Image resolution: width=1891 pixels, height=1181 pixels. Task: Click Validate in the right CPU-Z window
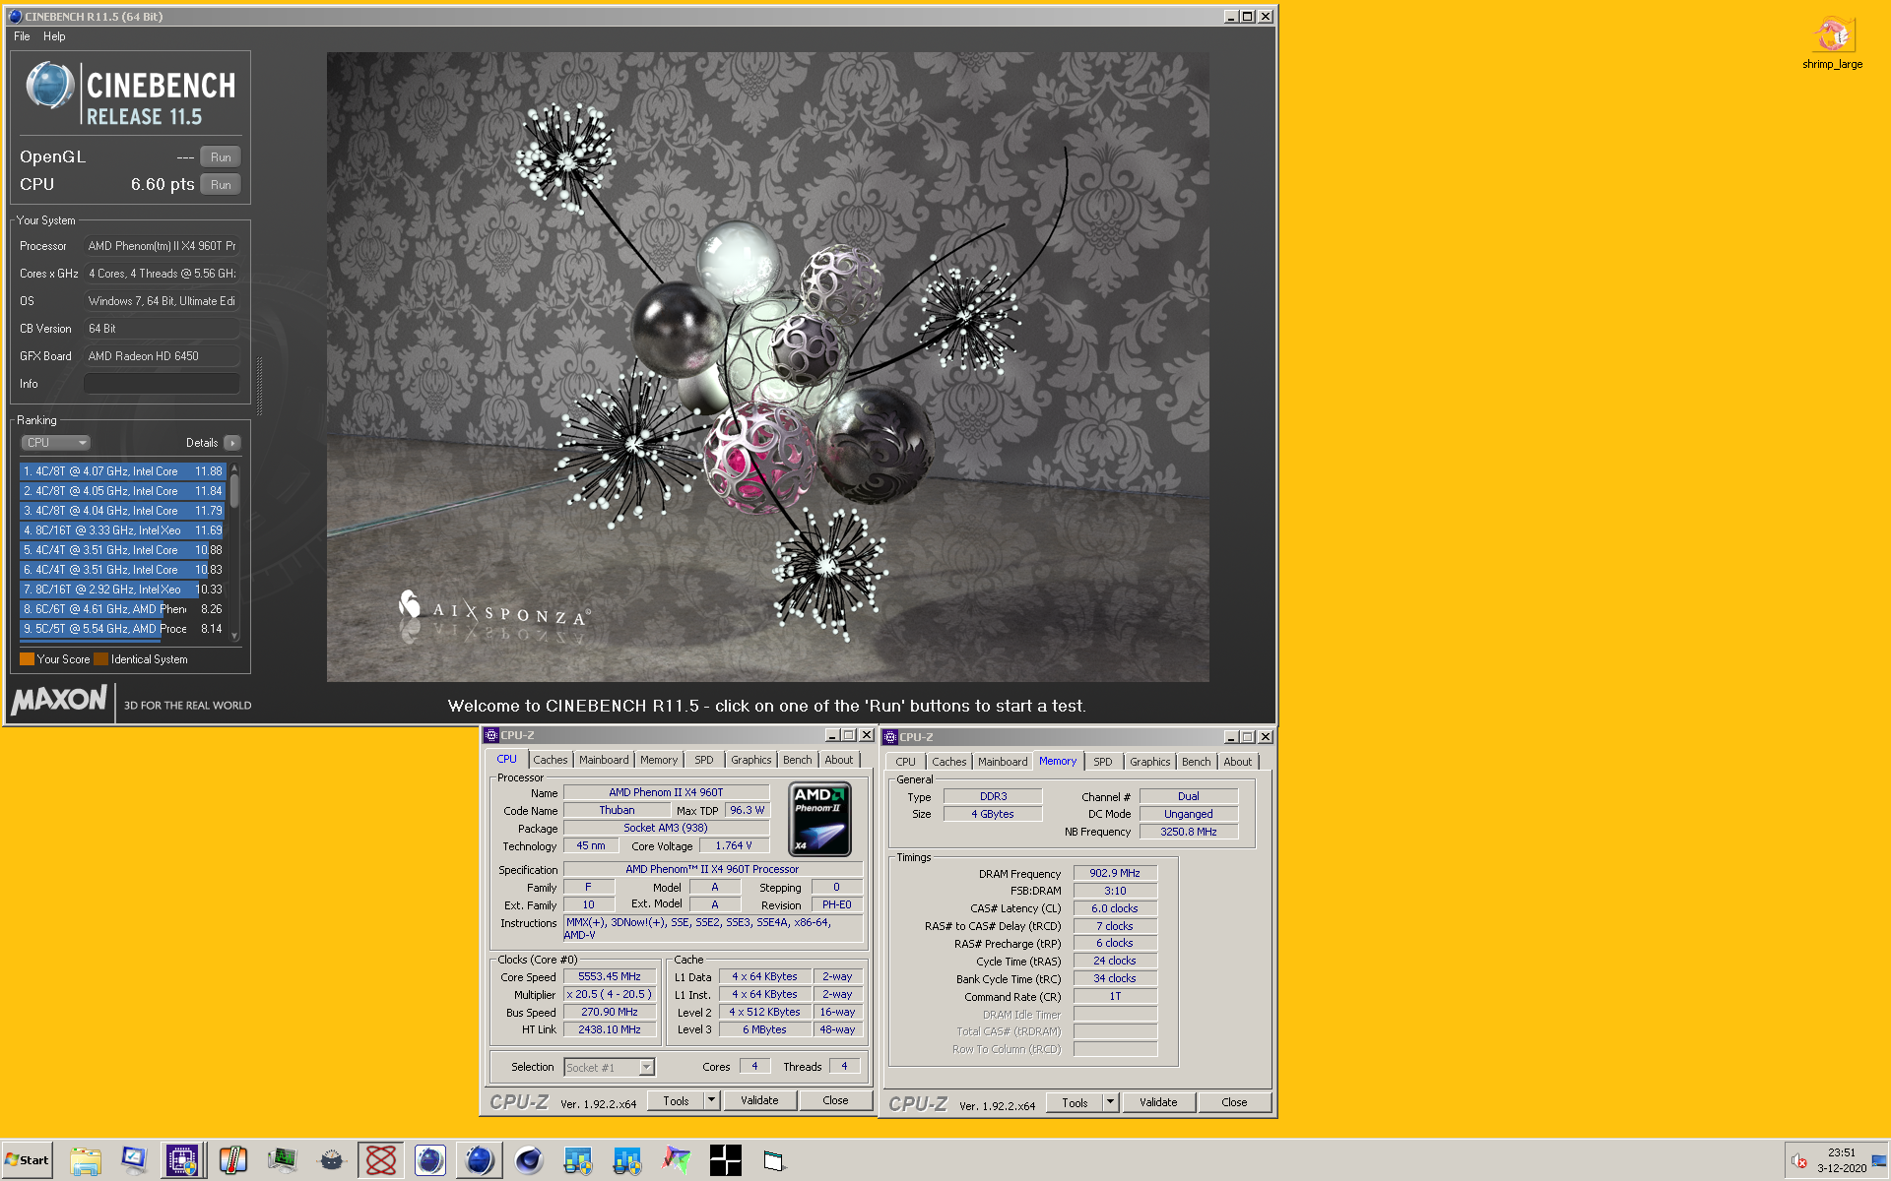(1158, 1102)
